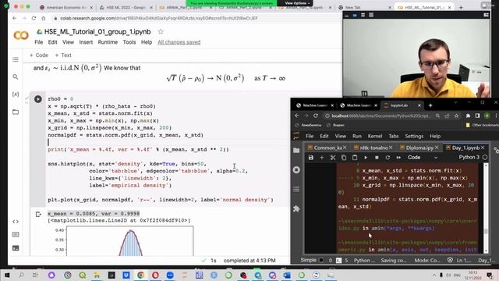Click the localhost address bar in JupyterLab browser
Screen dimensions: 499x281
381,116
